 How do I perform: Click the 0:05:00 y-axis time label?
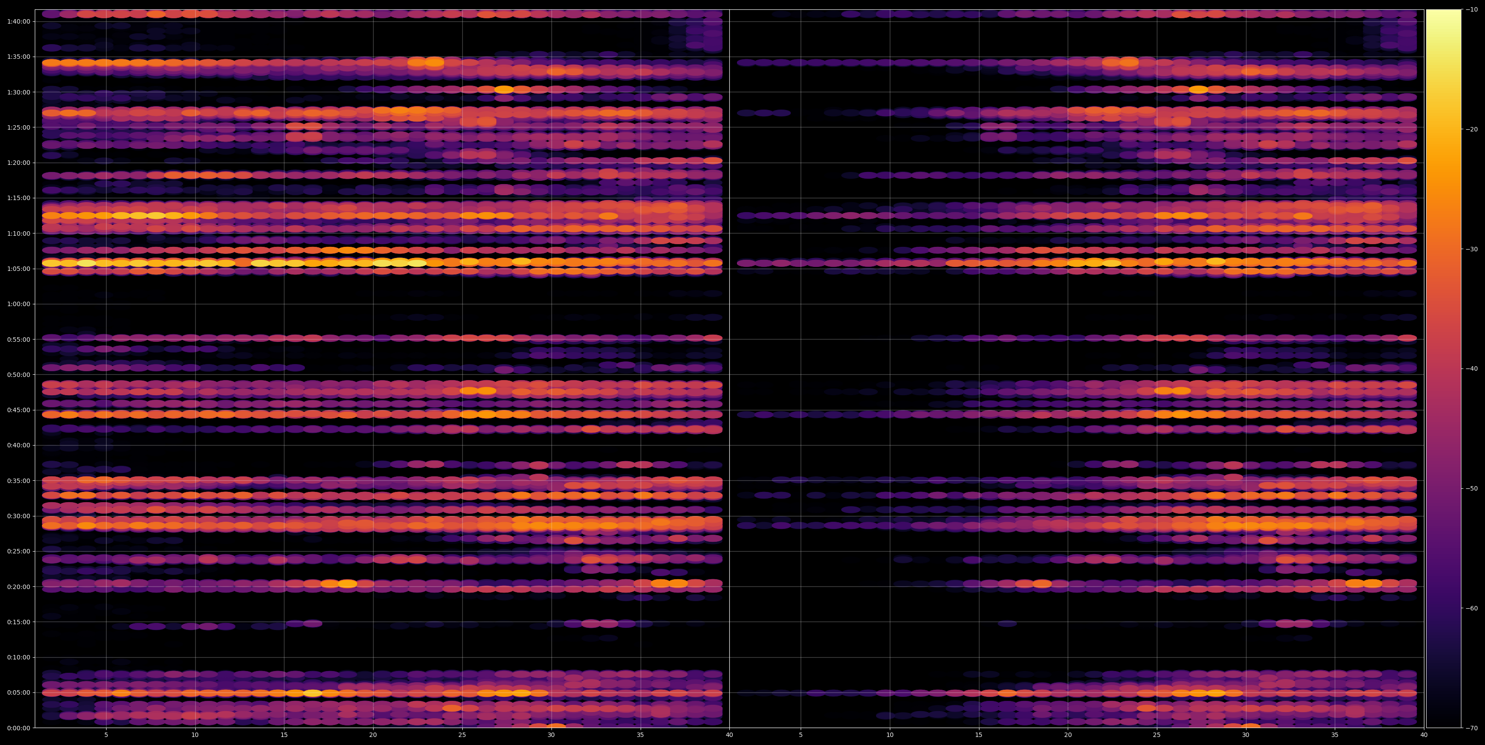pyautogui.click(x=18, y=693)
